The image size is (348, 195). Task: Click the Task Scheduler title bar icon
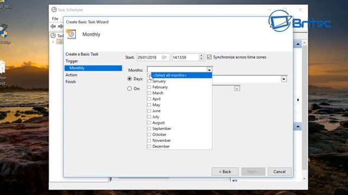tap(54, 10)
